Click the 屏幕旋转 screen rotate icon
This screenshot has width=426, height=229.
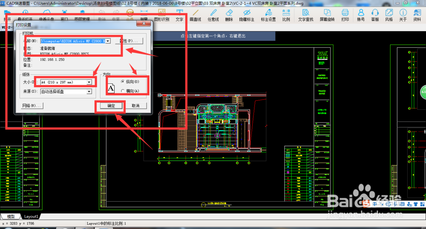(x=327, y=14)
